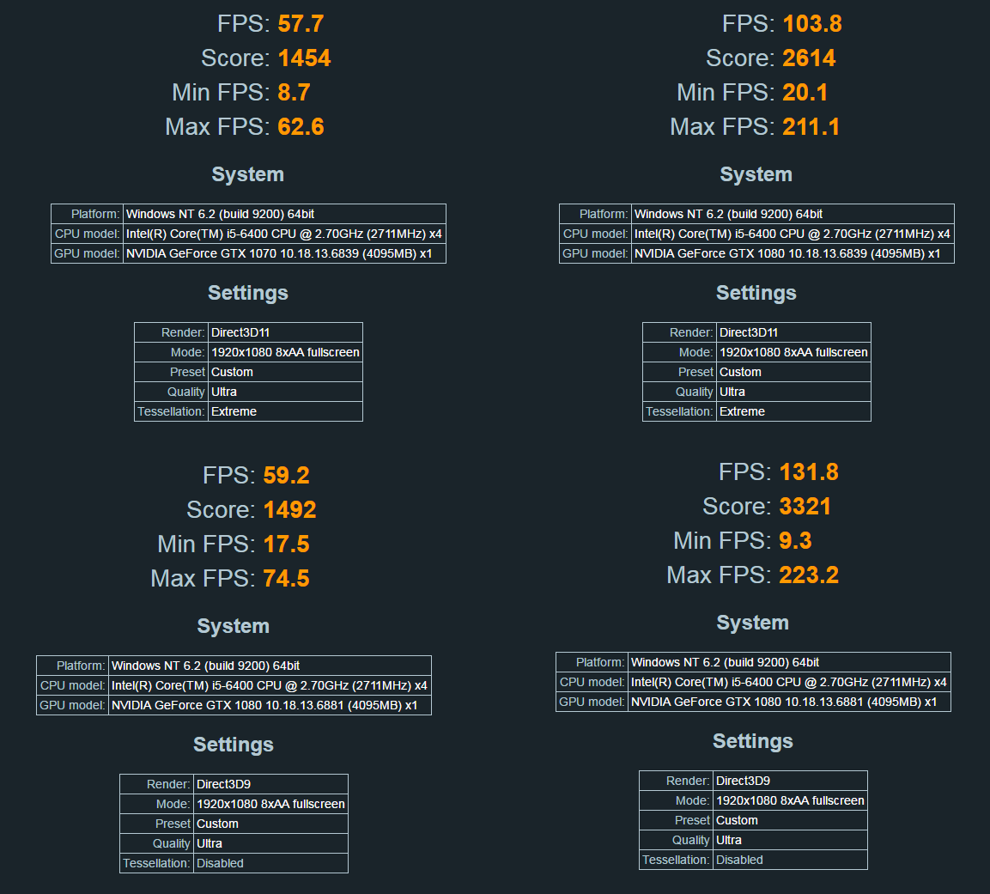Click the score value 2614

pyautogui.click(x=809, y=58)
